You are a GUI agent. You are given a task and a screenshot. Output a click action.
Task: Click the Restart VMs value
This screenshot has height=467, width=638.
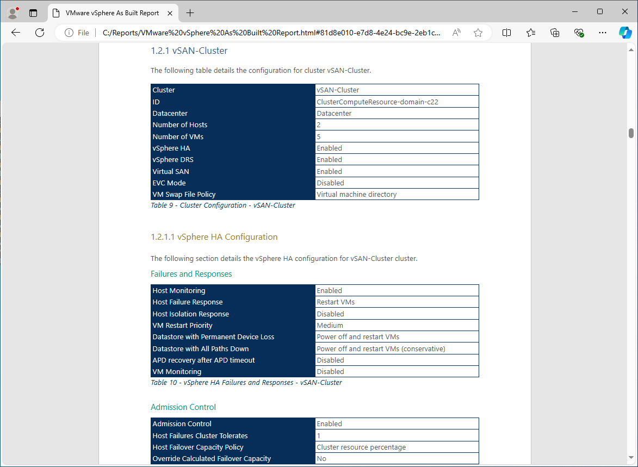pos(336,302)
